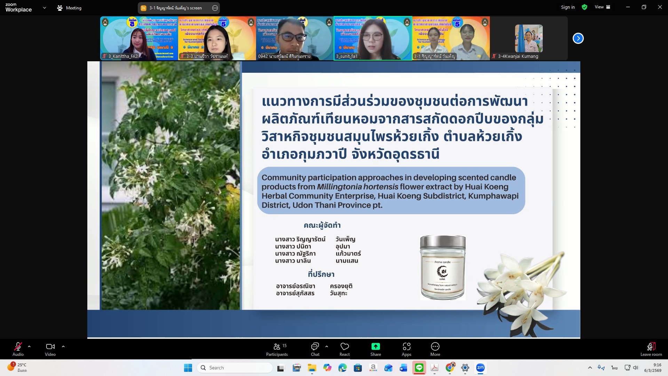Open Zoom Workplace dropdown chevron
This screenshot has height=376, width=668.
coord(44,8)
